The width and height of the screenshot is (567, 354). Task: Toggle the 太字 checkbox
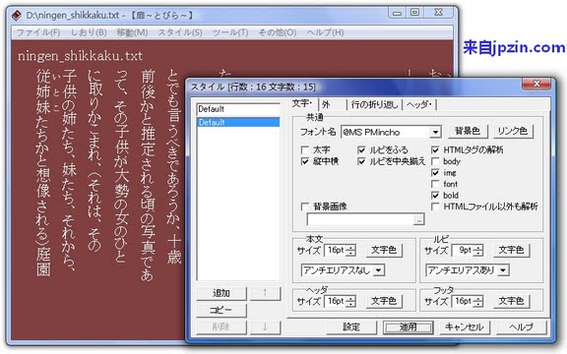pos(305,149)
